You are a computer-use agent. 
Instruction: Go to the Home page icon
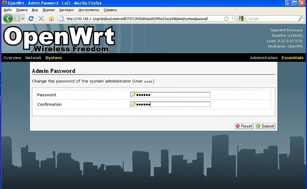click(51, 19)
